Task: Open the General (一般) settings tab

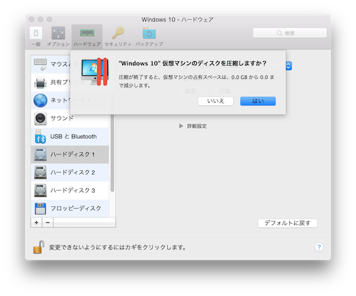Action: 36,34
